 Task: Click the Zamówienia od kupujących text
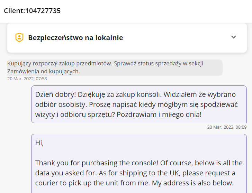pos(44,71)
